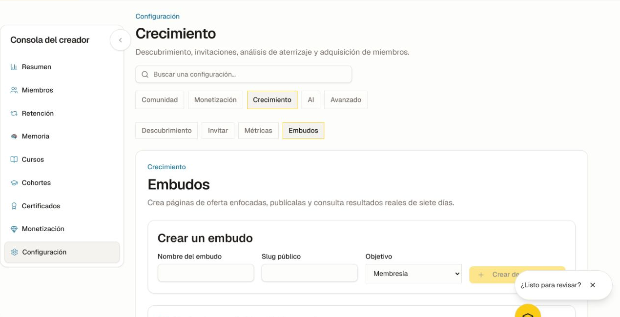
Task: Go to Miembros section
Action: pos(62,90)
